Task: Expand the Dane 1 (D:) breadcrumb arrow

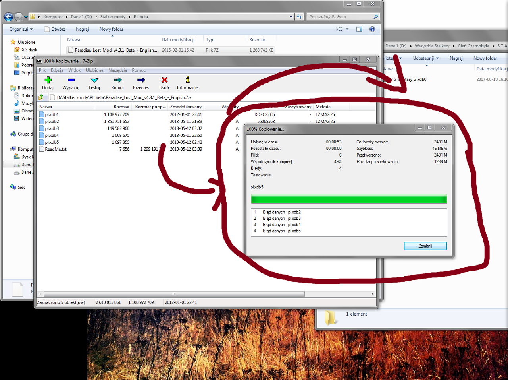Action: tap(96, 17)
